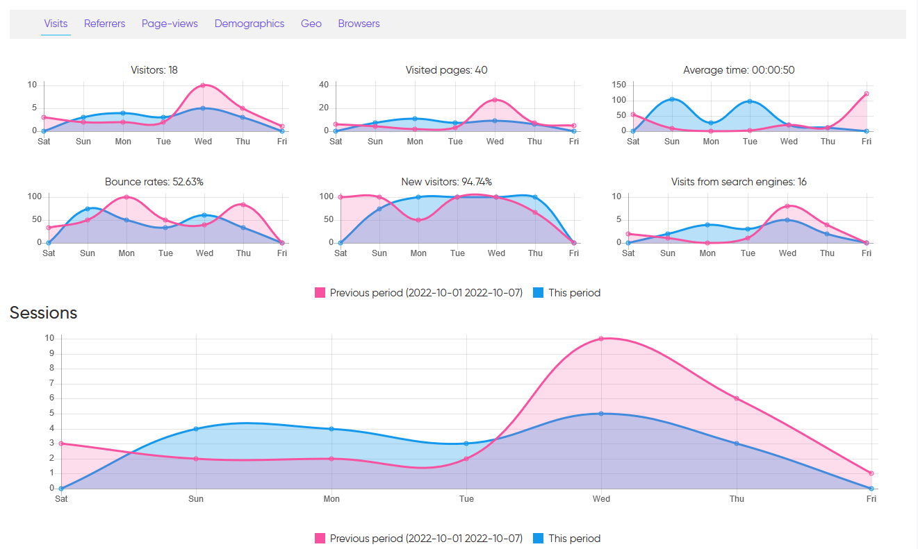The image size is (918, 549).
Task: Switch to the Referrers tab
Action: (x=104, y=24)
